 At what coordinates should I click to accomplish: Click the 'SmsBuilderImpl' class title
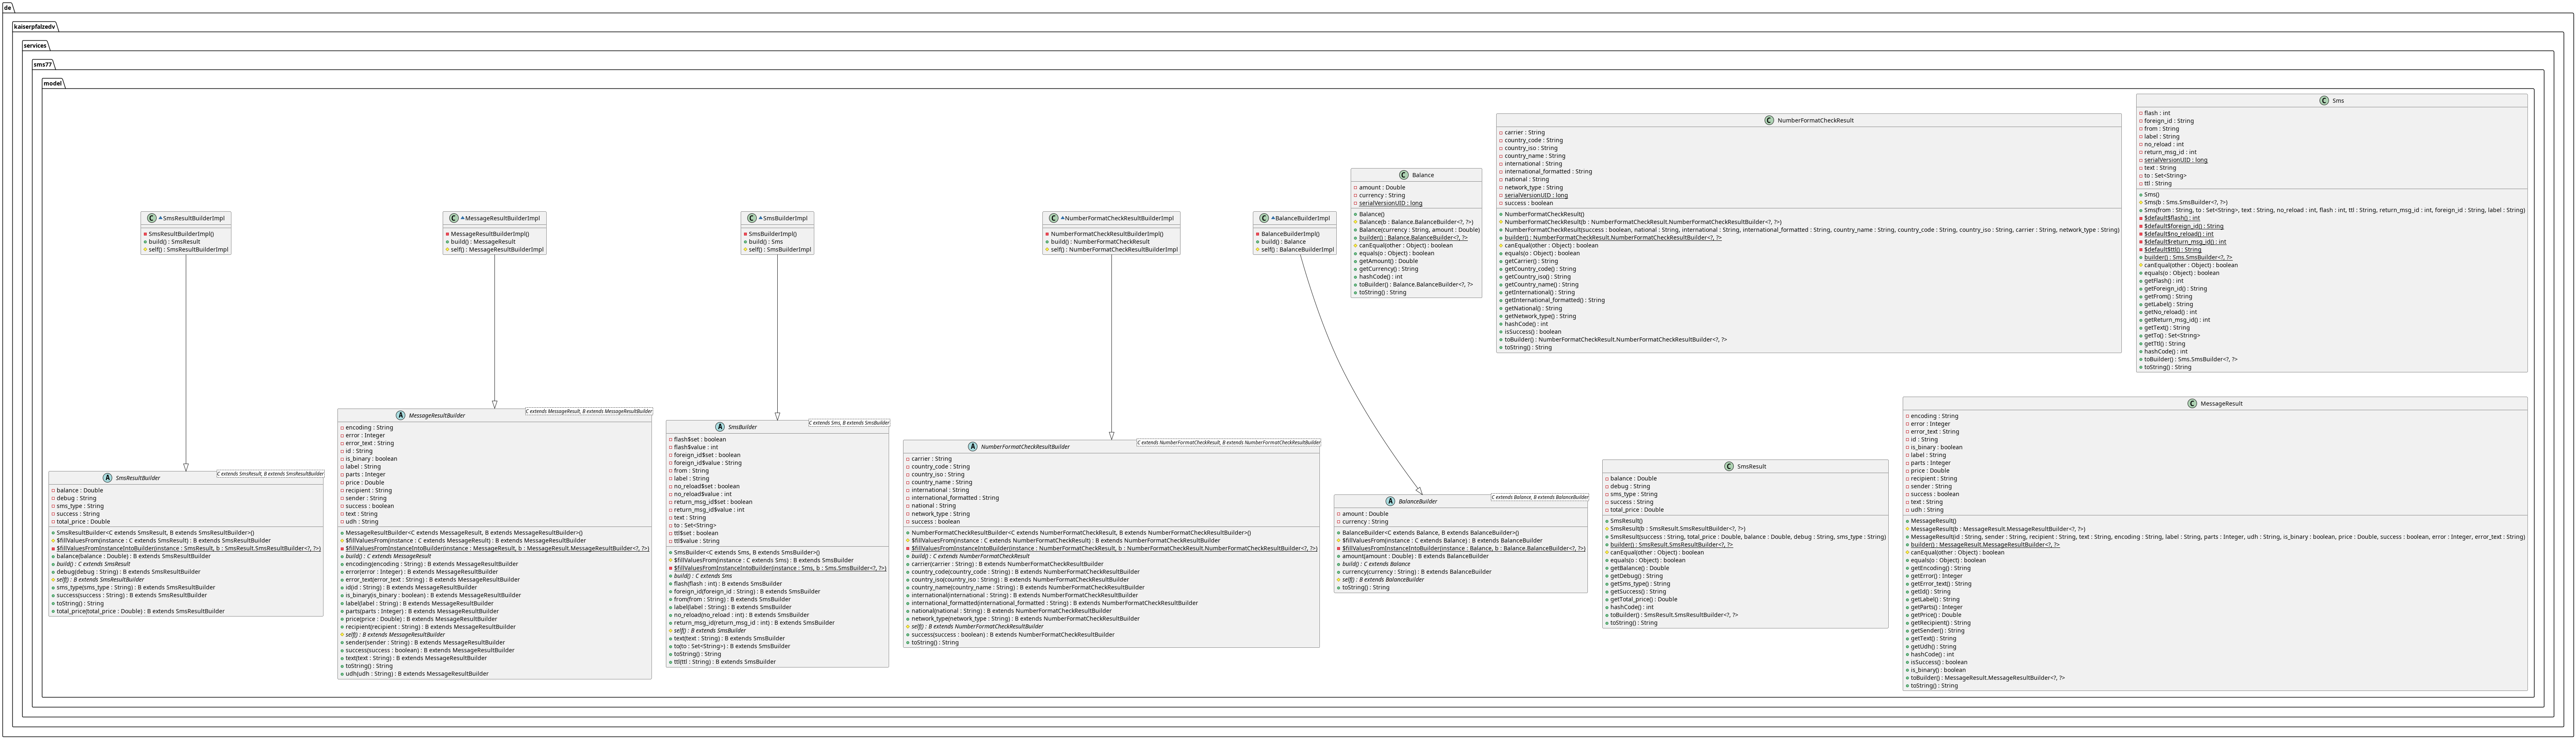tap(786, 218)
